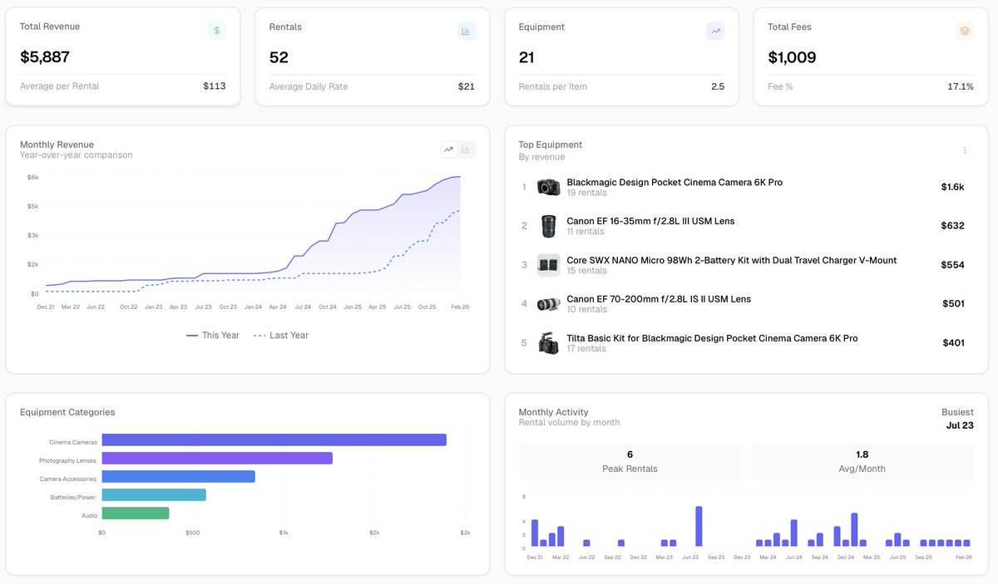The height and width of the screenshot is (584, 998).
Task: Click the dollar sign icon in Total Revenue card
Action: tap(216, 31)
